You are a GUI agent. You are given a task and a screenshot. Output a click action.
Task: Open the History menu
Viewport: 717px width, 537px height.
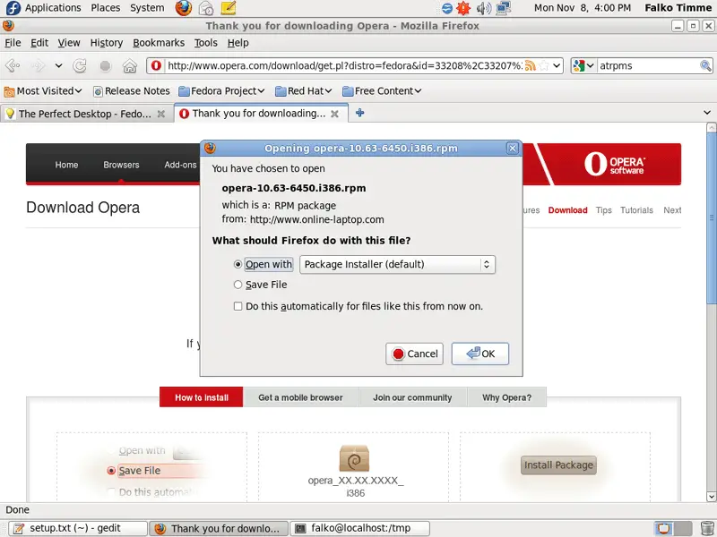(x=107, y=43)
